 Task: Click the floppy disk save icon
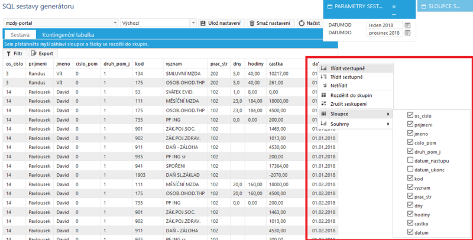click(203, 23)
